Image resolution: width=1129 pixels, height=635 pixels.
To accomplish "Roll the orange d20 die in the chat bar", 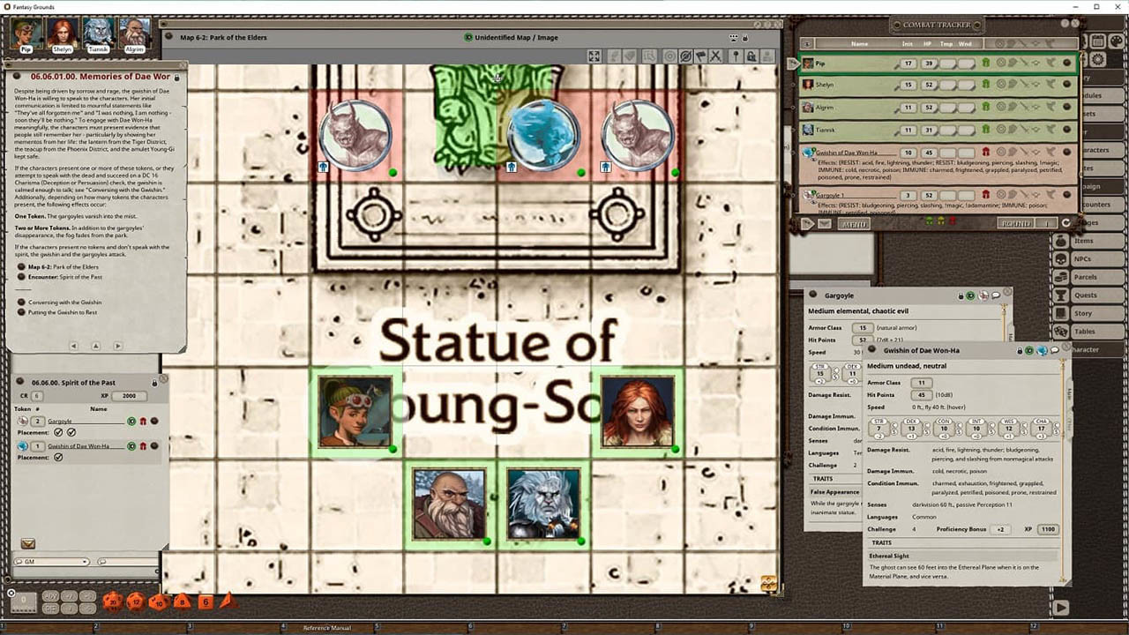I will [x=113, y=601].
